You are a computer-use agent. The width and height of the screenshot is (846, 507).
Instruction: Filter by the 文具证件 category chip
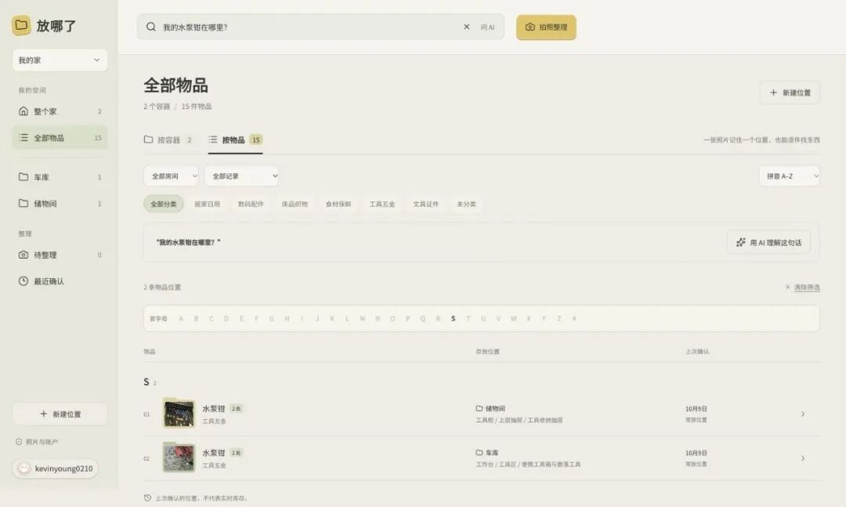pos(425,204)
